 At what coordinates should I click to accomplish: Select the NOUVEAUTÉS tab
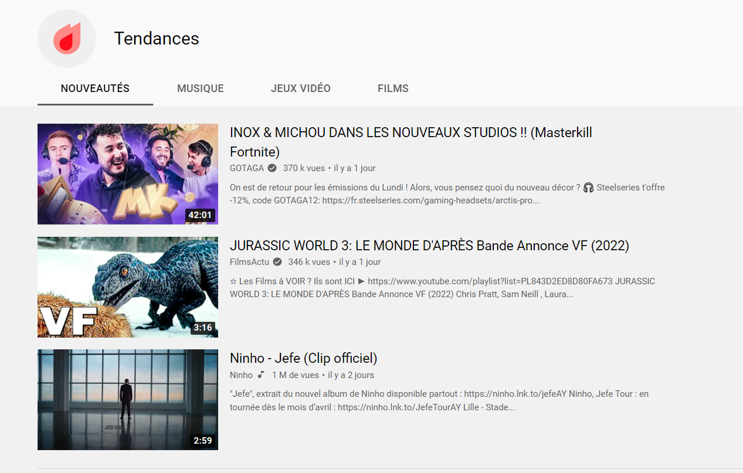95,89
